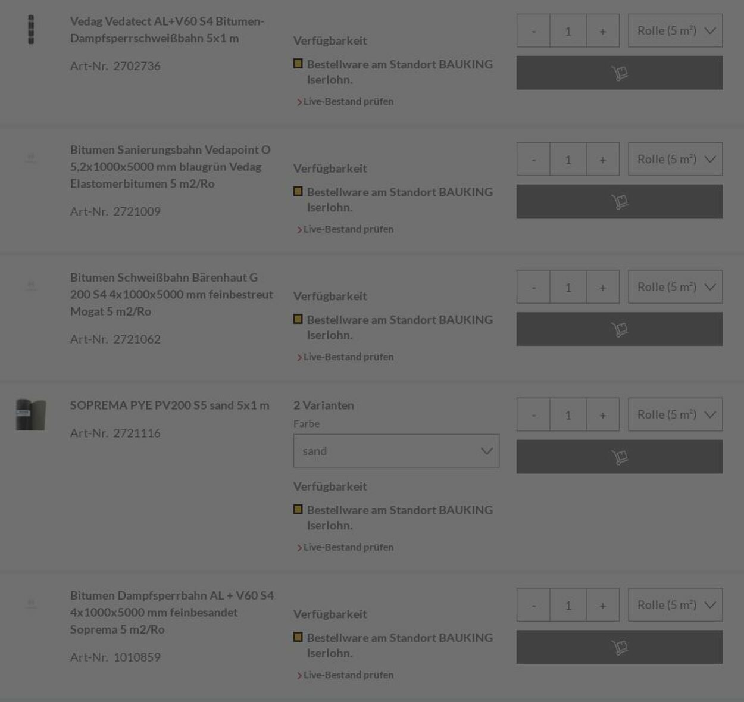
Task: Click article number 2702736
Action: (137, 66)
